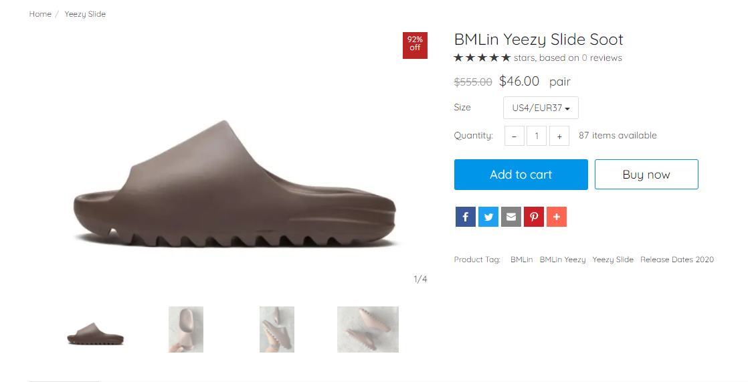Go to Home breadcrumb link
This screenshot has width=748, height=382.
(40, 14)
